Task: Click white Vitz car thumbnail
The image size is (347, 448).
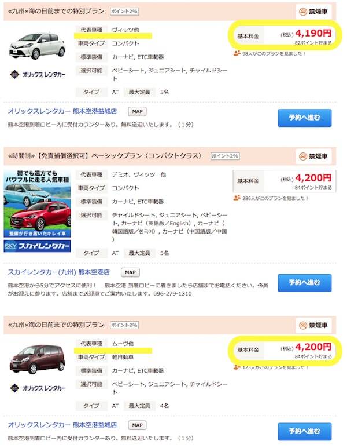Action: point(38,46)
